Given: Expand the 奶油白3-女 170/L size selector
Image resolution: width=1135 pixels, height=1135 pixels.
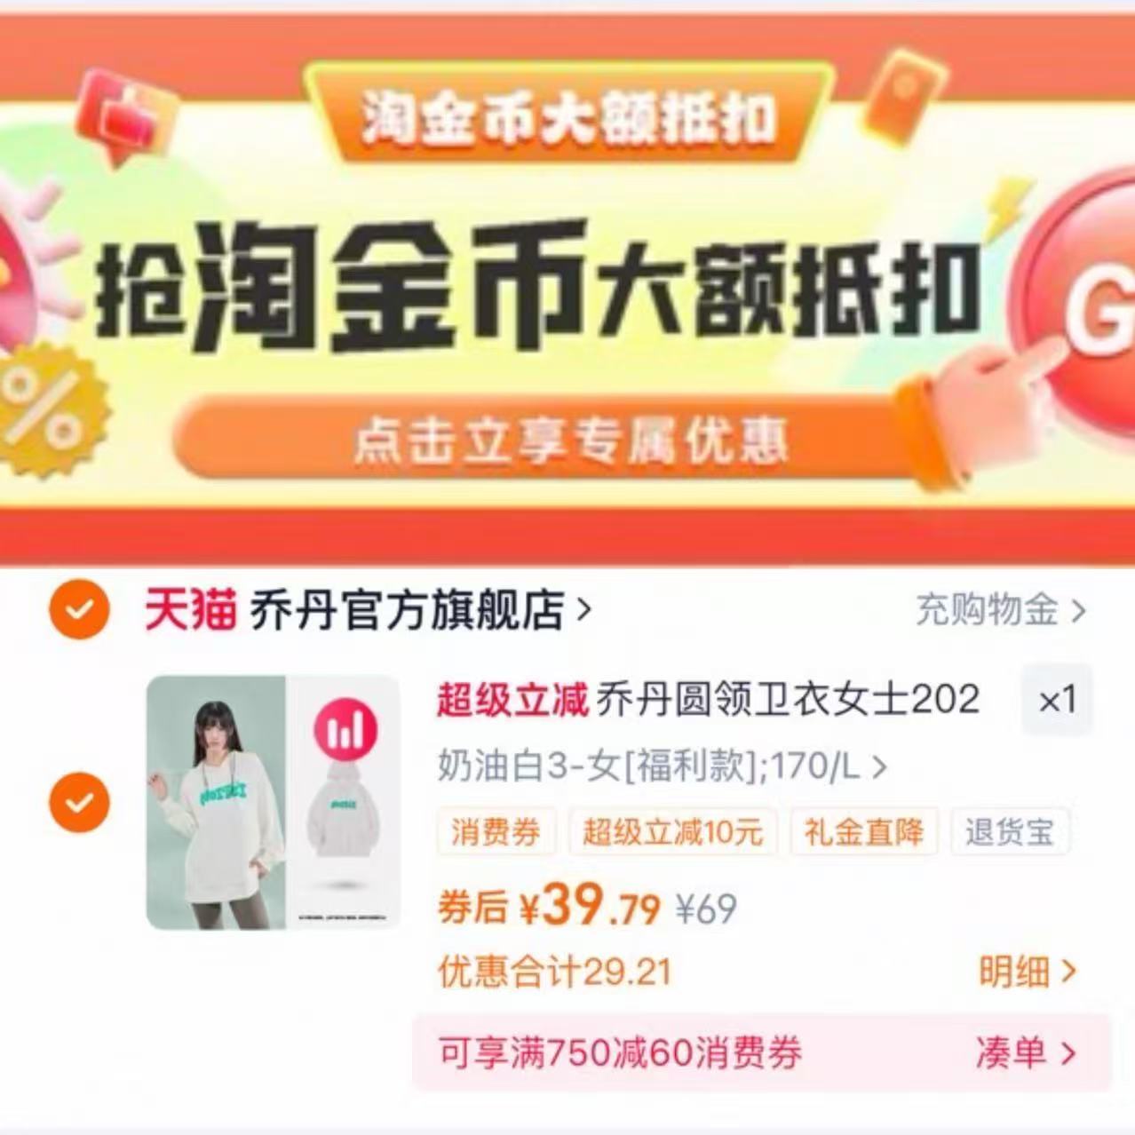Looking at the screenshot, I should 662,766.
